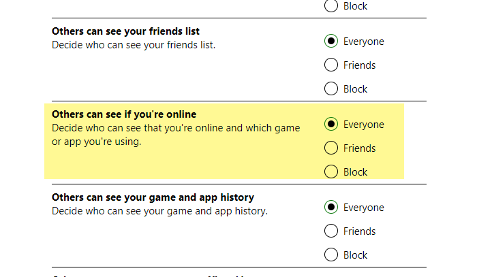Click the "Block" label text under game history
The width and height of the screenshot is (477, 277).
pyautogui.click(x=355, y=255)
